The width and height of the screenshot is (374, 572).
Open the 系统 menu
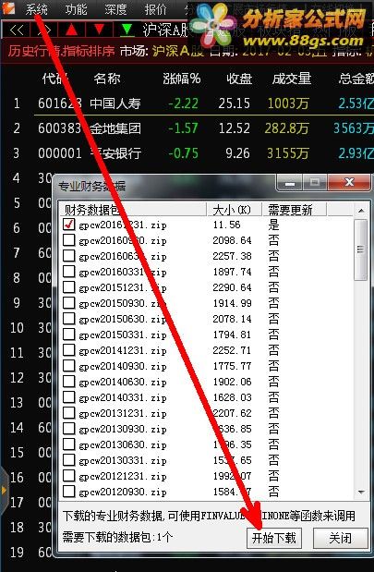tap(36, 8)
